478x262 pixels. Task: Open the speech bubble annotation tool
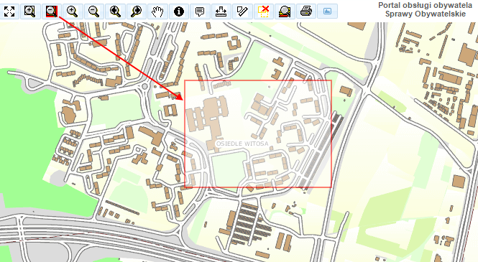[200, 11]
